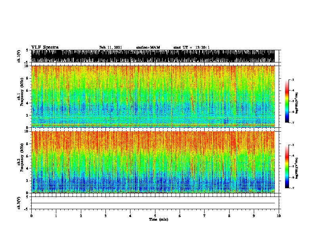Viewport: 314px width, 242px height.
Task: Click the "ch.3(V)" axis label
Action: (19, 203)
